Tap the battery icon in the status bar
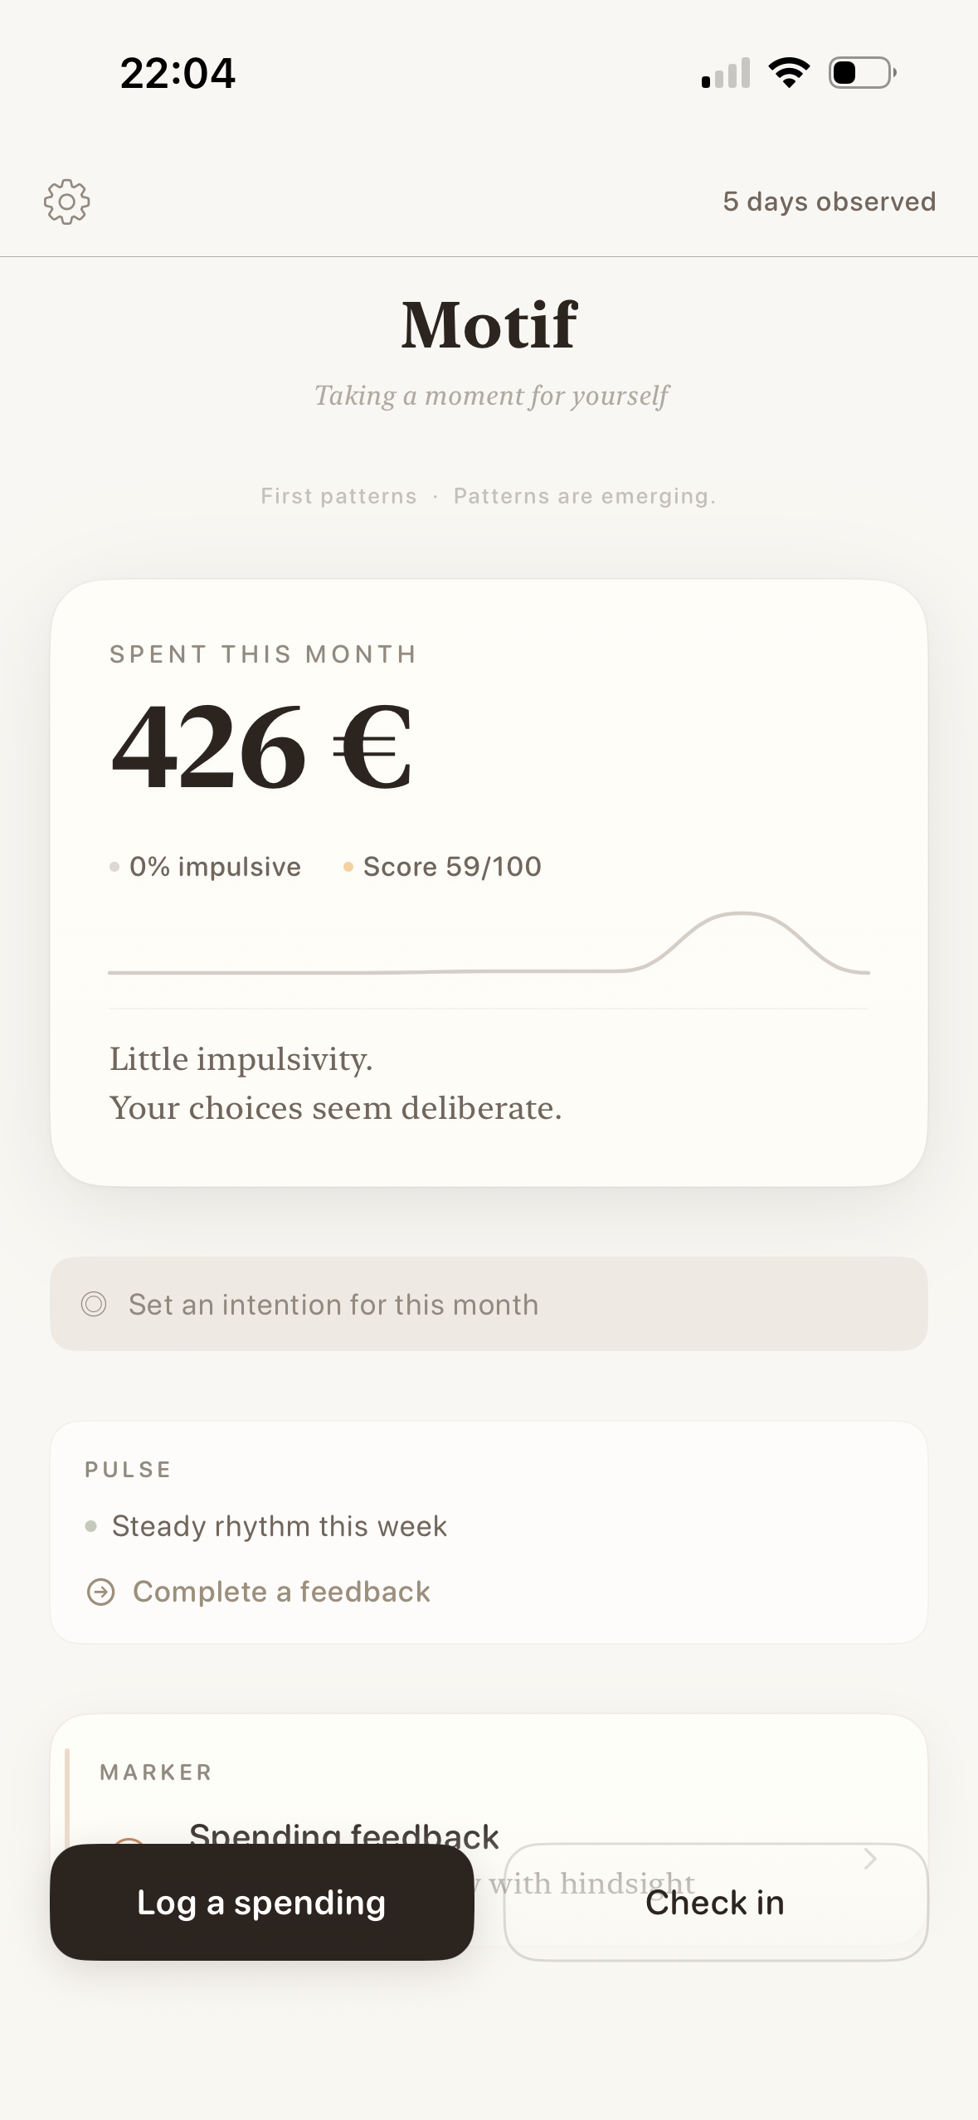Viewport: 978px width, 2120px height. click(x=859, y=73)
